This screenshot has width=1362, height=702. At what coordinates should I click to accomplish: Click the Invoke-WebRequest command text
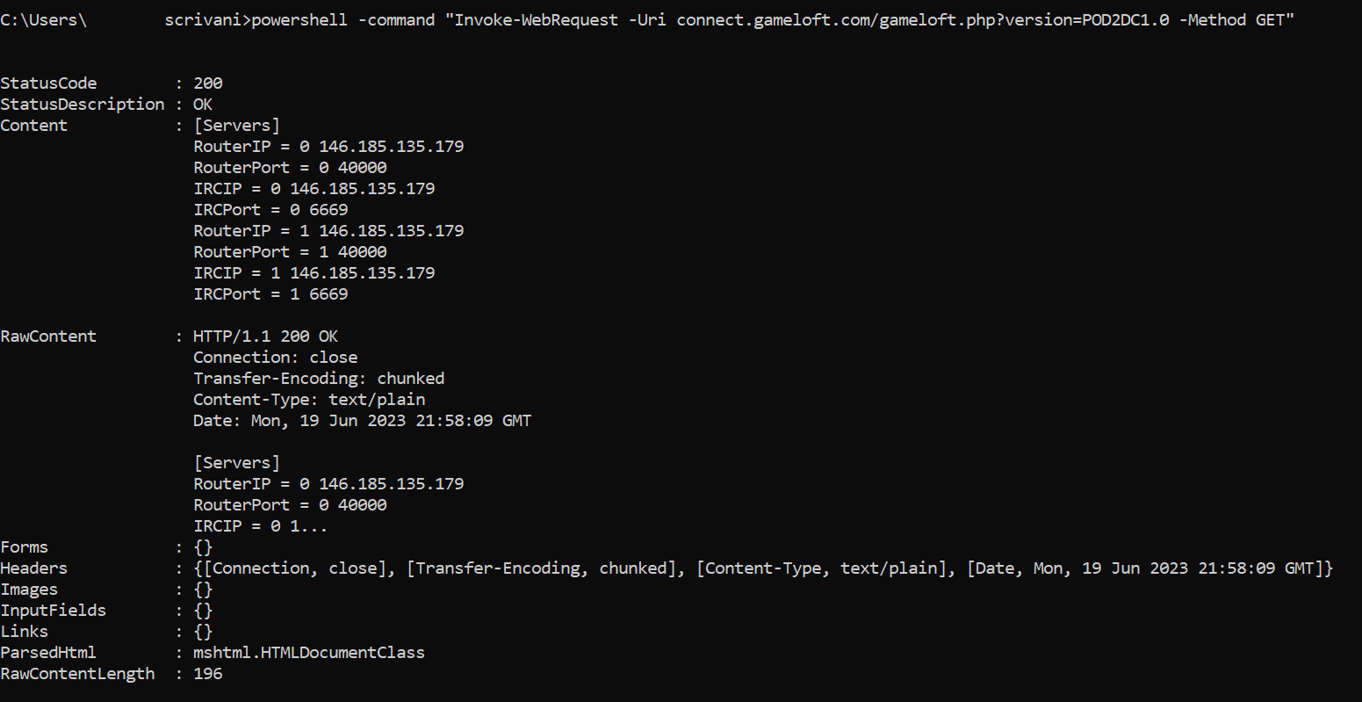(x=535, y=20)
